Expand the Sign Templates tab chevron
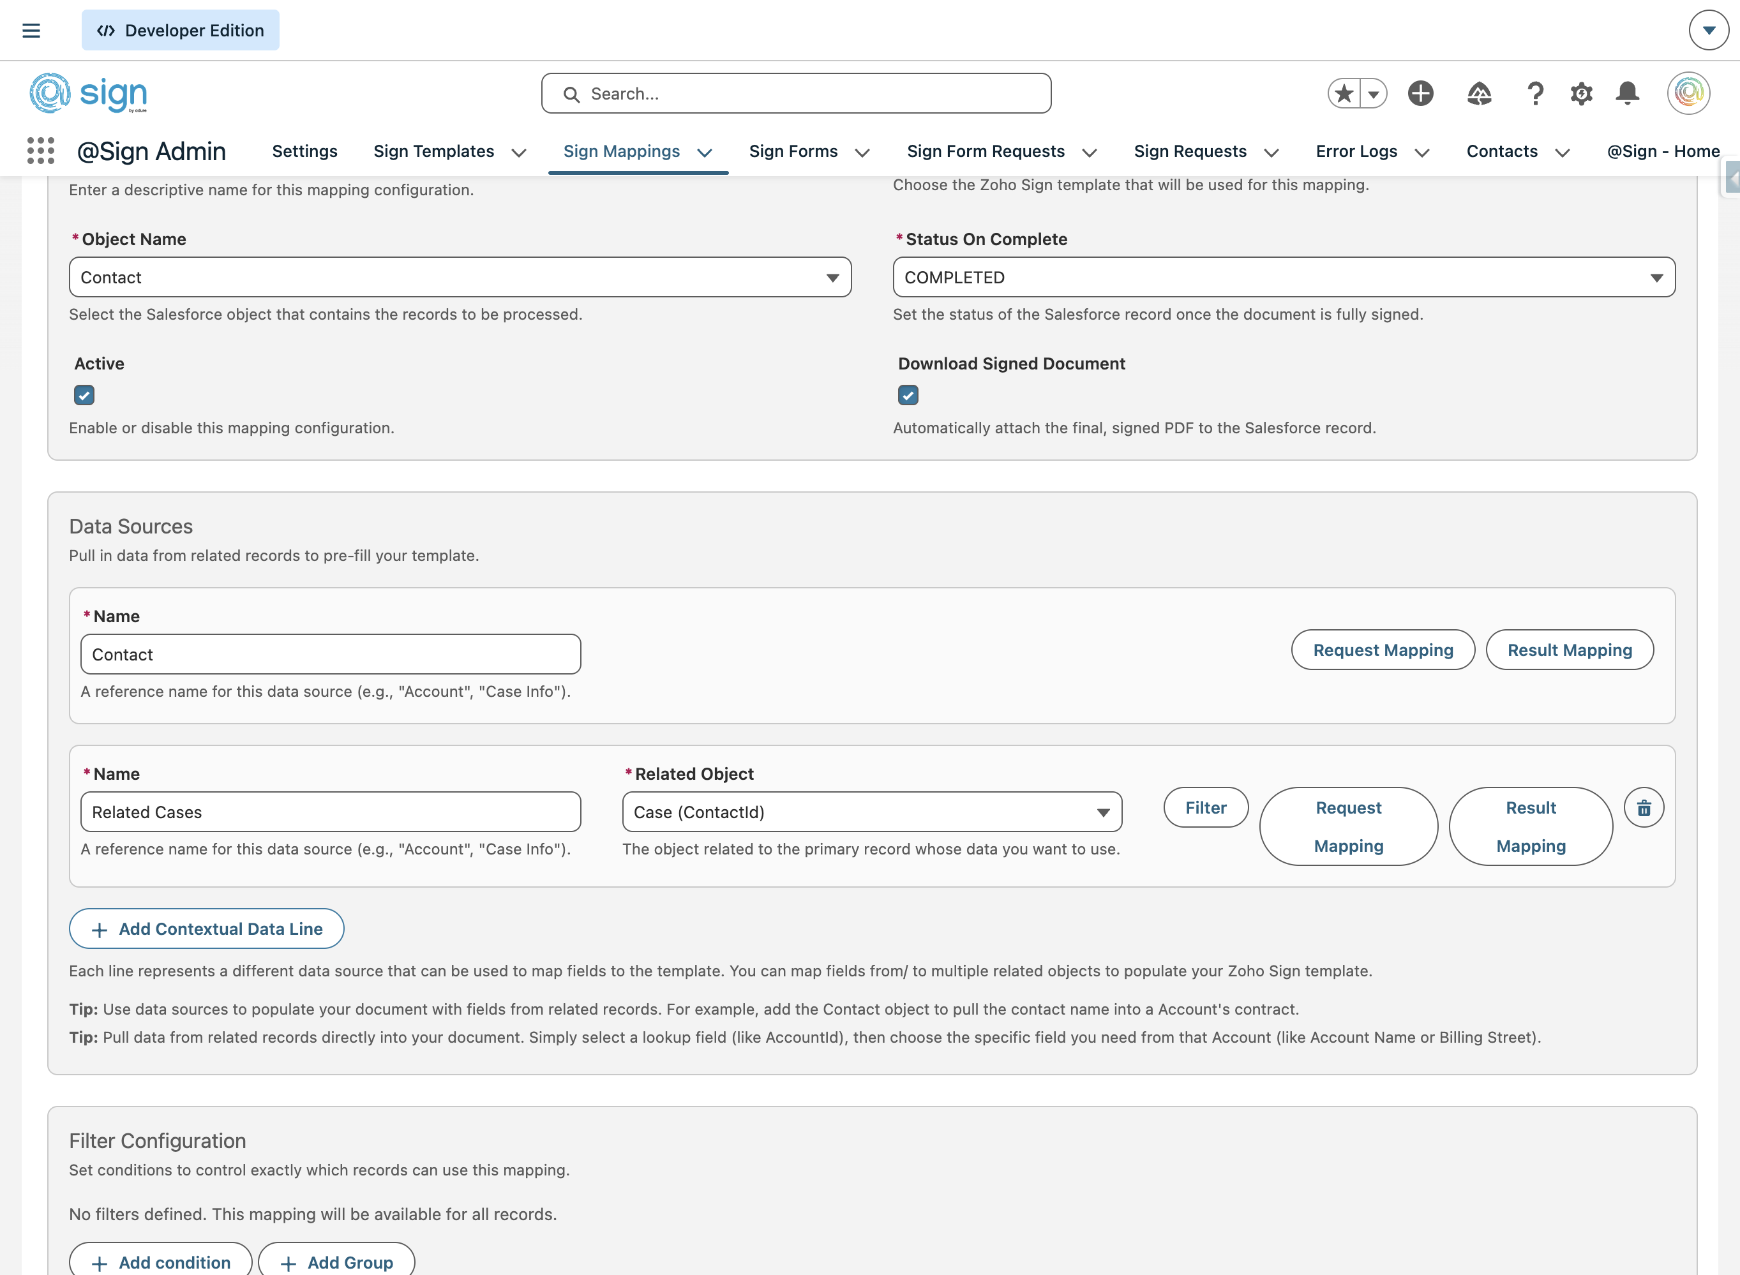The height and width of the screenshot is (1275, 1740). tap(519, 153)
